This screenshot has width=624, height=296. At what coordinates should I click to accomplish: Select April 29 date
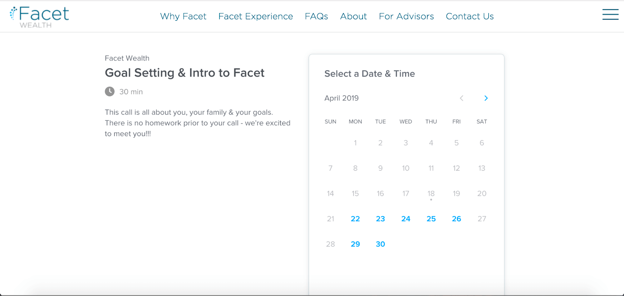(x=355, y=244)
